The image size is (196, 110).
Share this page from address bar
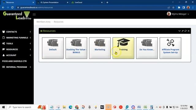pyautogui.click(x=169, y=7)
